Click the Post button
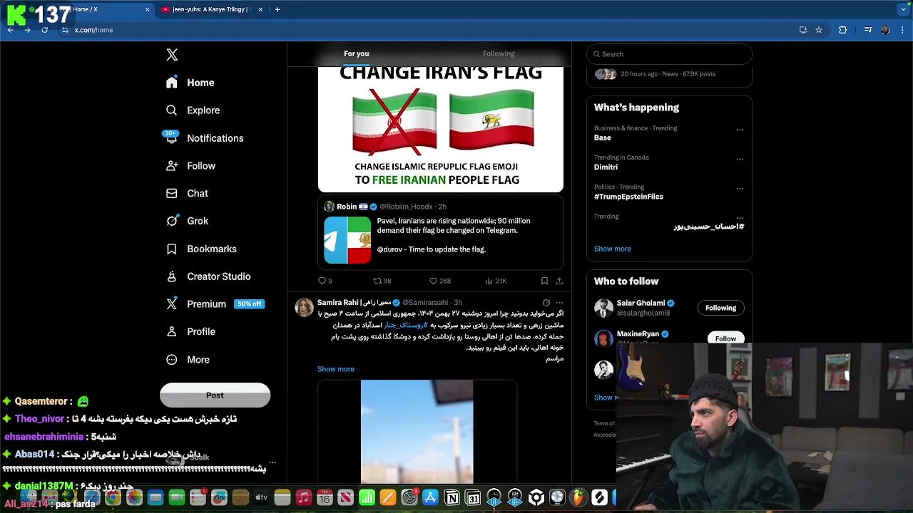This screenshot has width=913, height=513. [215, 395]
